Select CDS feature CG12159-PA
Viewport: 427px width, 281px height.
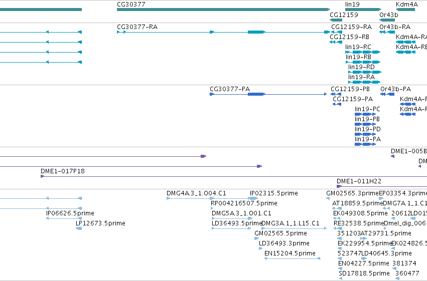[337, 104]
